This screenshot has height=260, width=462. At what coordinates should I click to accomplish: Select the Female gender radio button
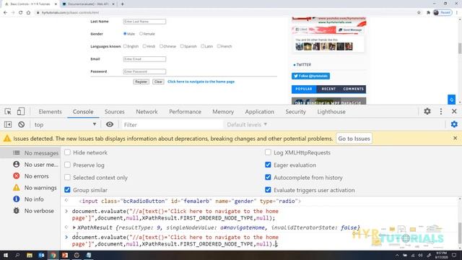coord(141,34)
